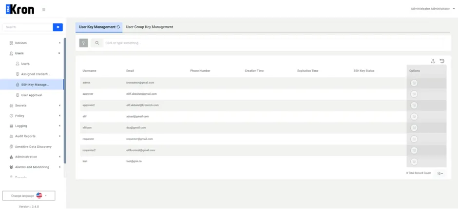Open options icon for approver row
The width and height of the screenshot is (458, 209).
click(x=414, y=94)
